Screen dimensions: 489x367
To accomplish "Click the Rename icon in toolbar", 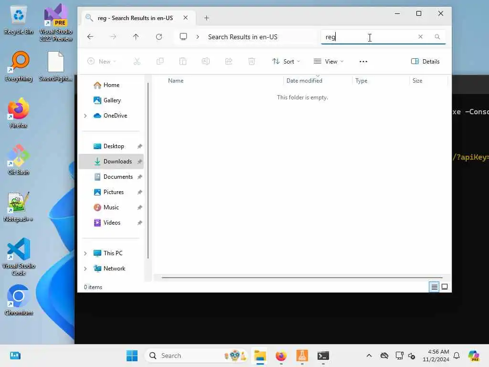I will point(206,62).
